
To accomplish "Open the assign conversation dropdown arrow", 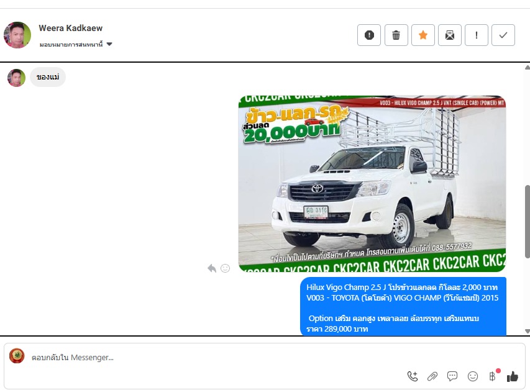I will (109, 44).
